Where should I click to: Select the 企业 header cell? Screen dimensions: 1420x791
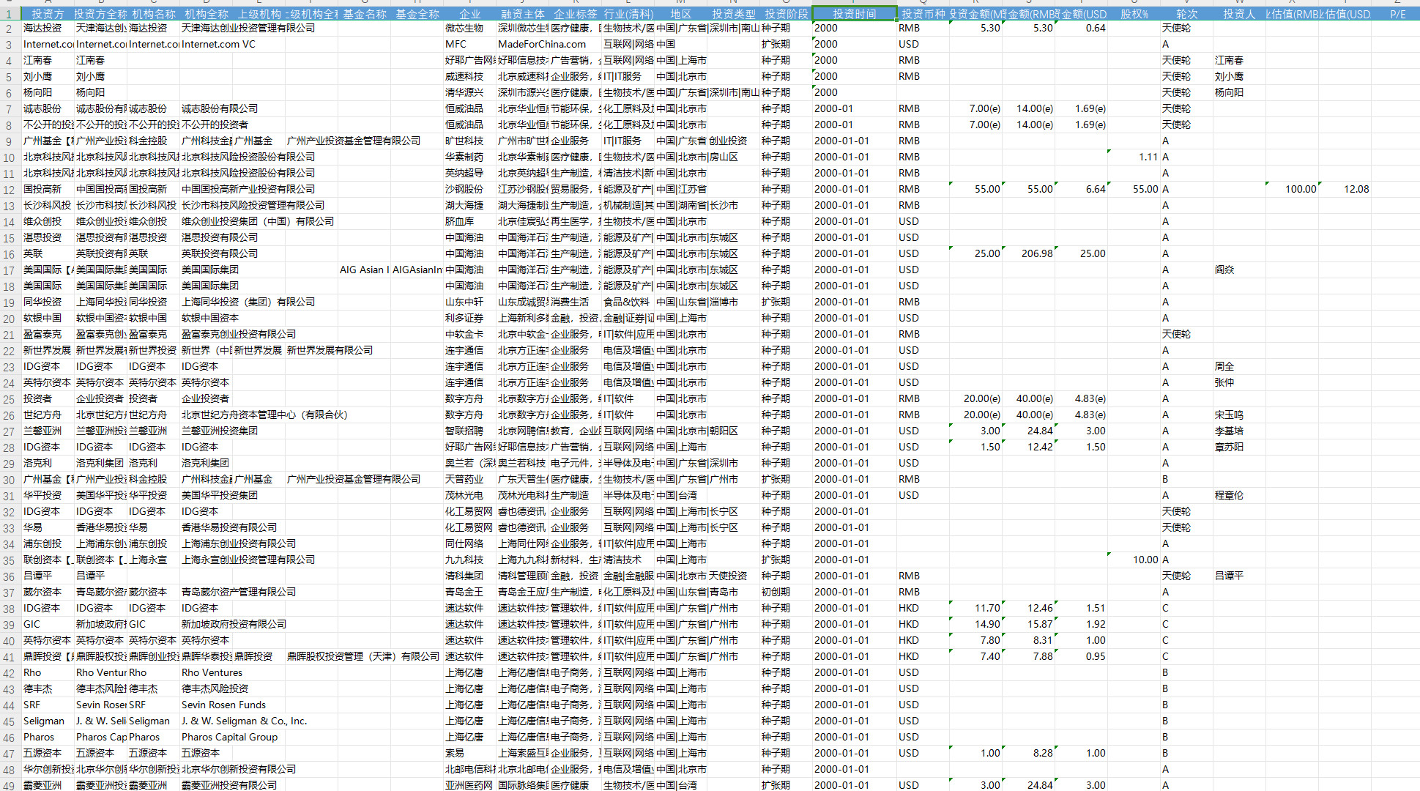469,14
